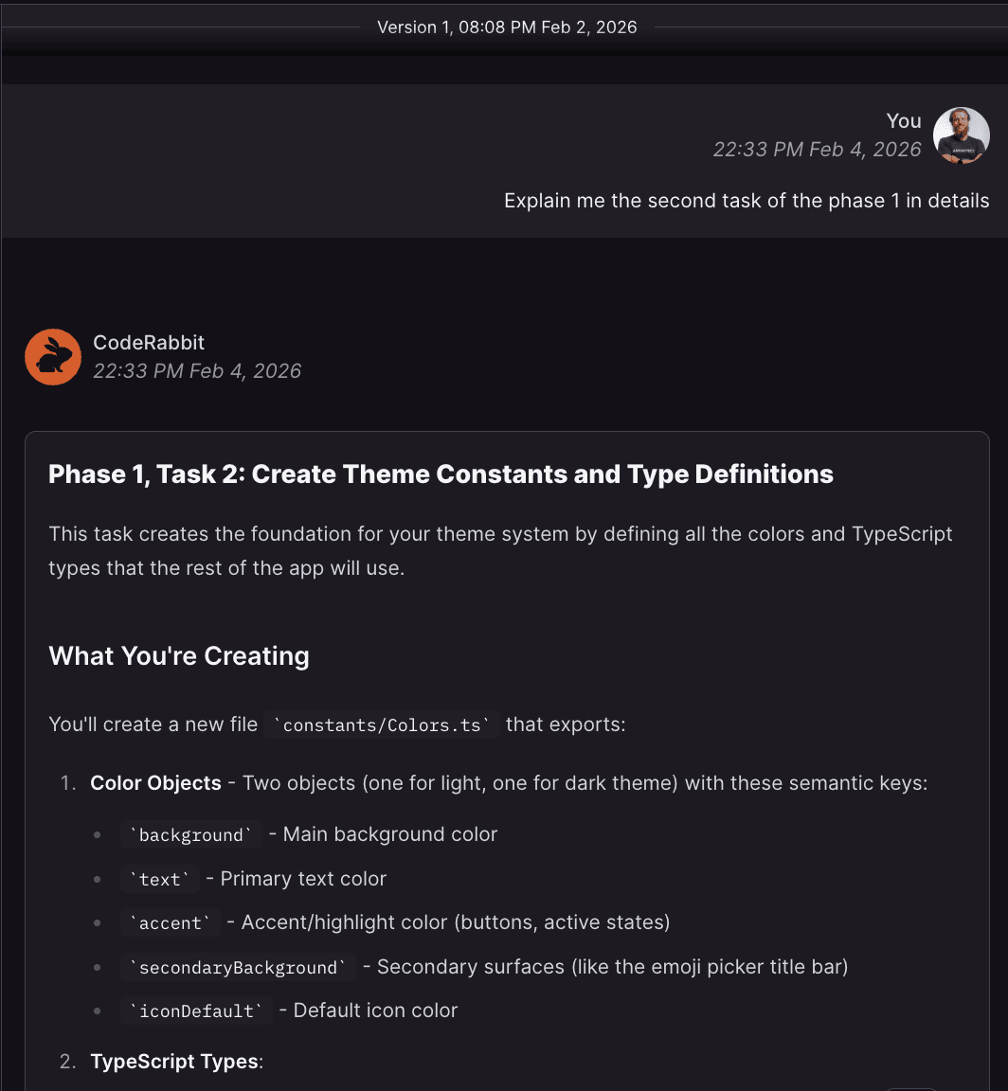Click the background code snippet
Viewport: 1008px width, 1091px height.
coord(191,835)
